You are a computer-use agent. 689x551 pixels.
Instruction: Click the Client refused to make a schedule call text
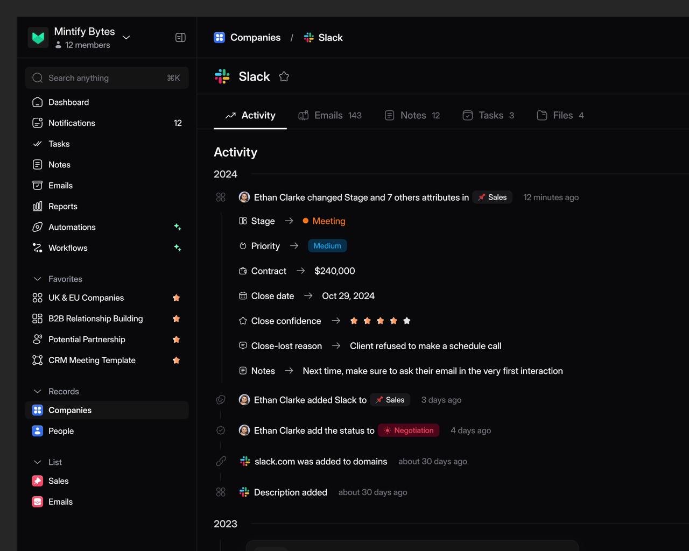426,346
